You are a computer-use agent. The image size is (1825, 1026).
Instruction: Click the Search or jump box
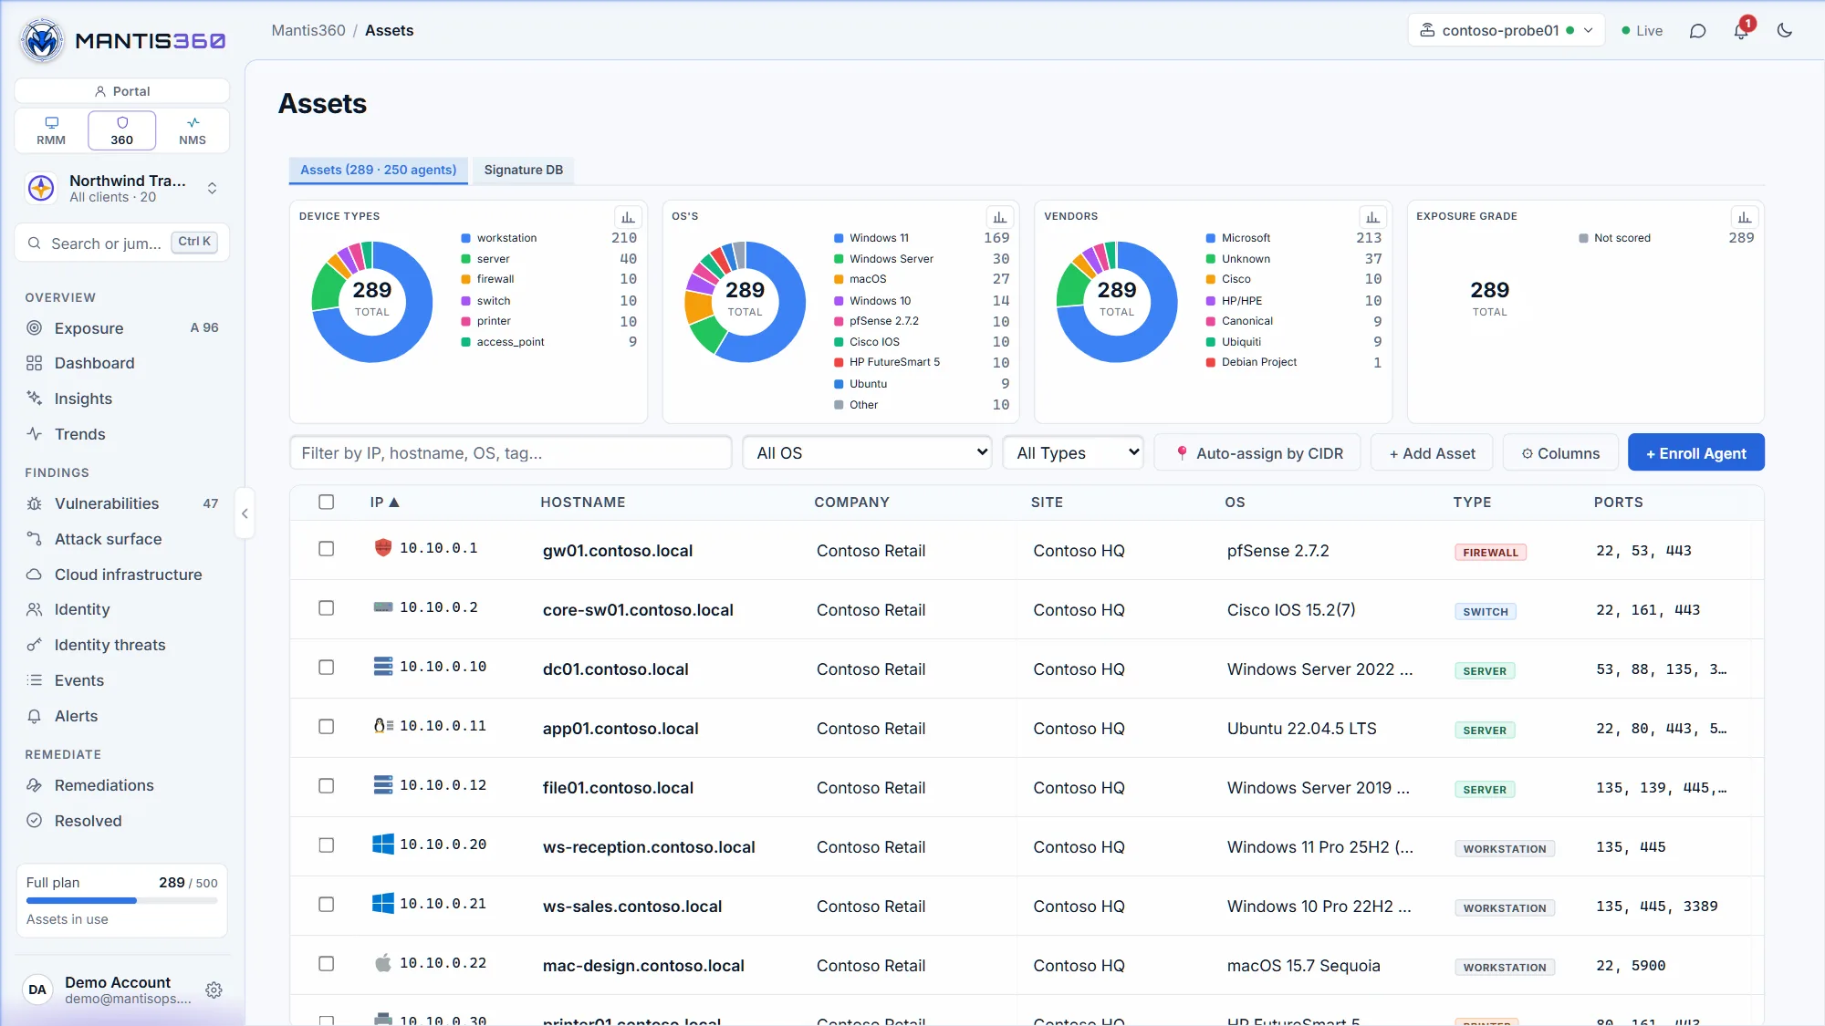coord(121,243)
